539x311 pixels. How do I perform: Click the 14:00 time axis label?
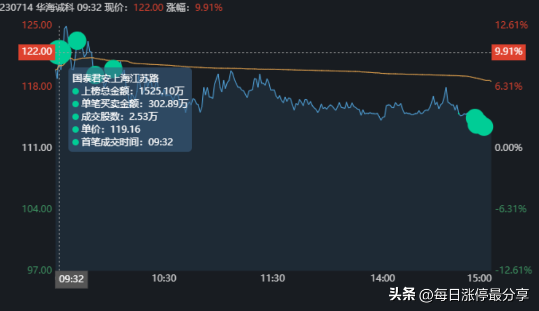(382, 278)
